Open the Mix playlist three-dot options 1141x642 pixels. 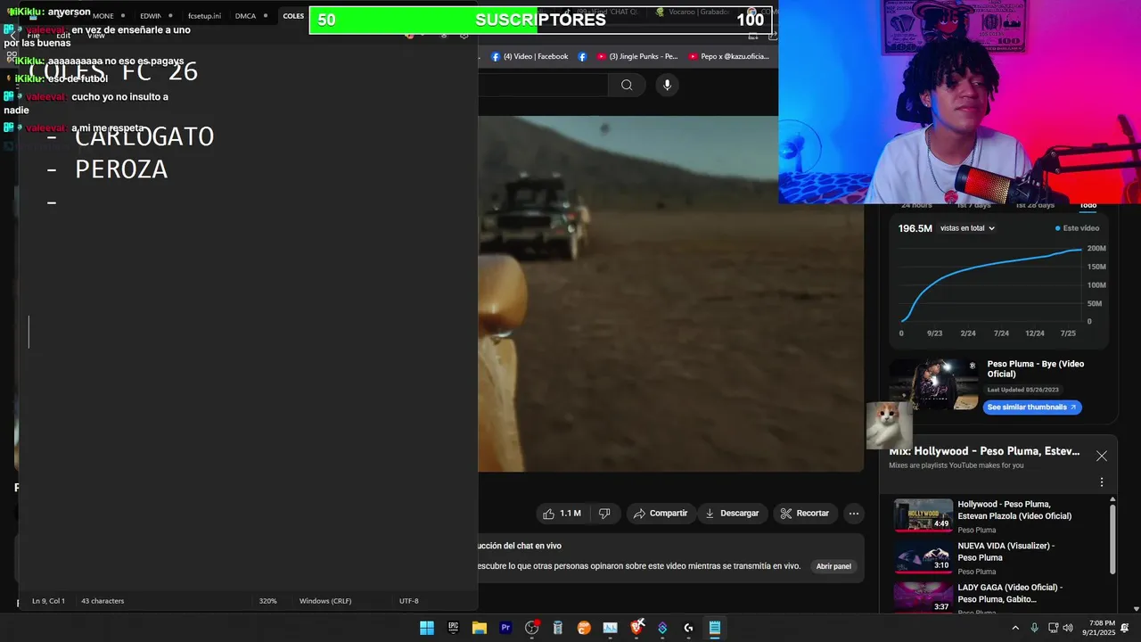pos(1102,482)
